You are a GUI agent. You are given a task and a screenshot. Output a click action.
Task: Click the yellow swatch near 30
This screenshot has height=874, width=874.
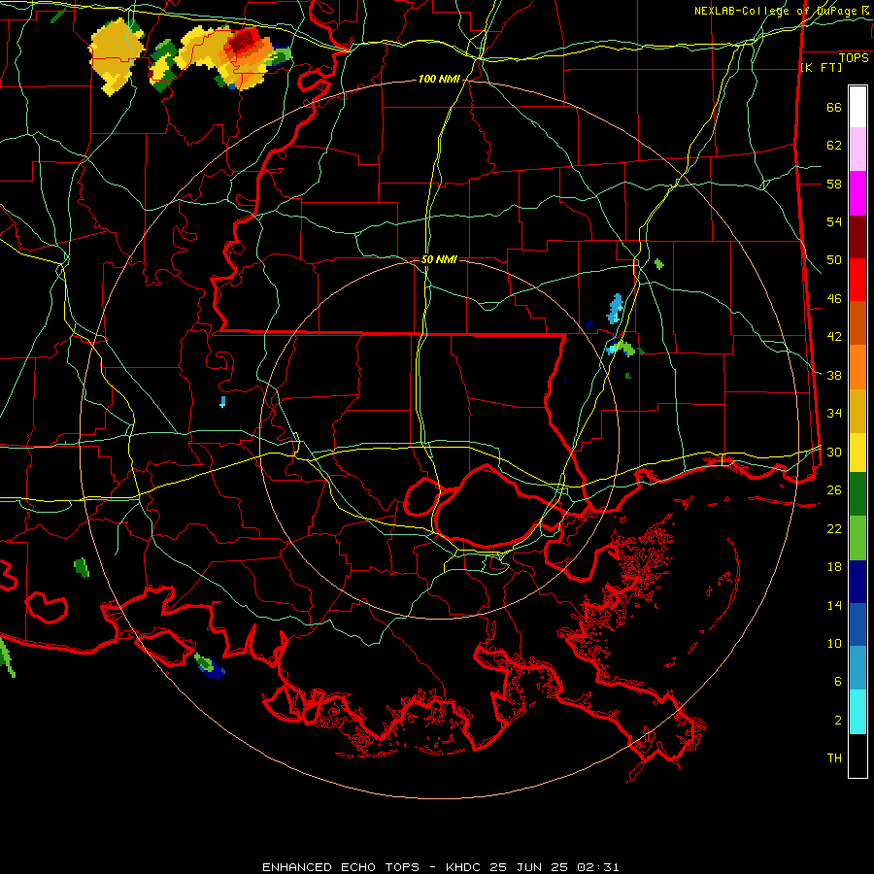click(x=857, y=453)
